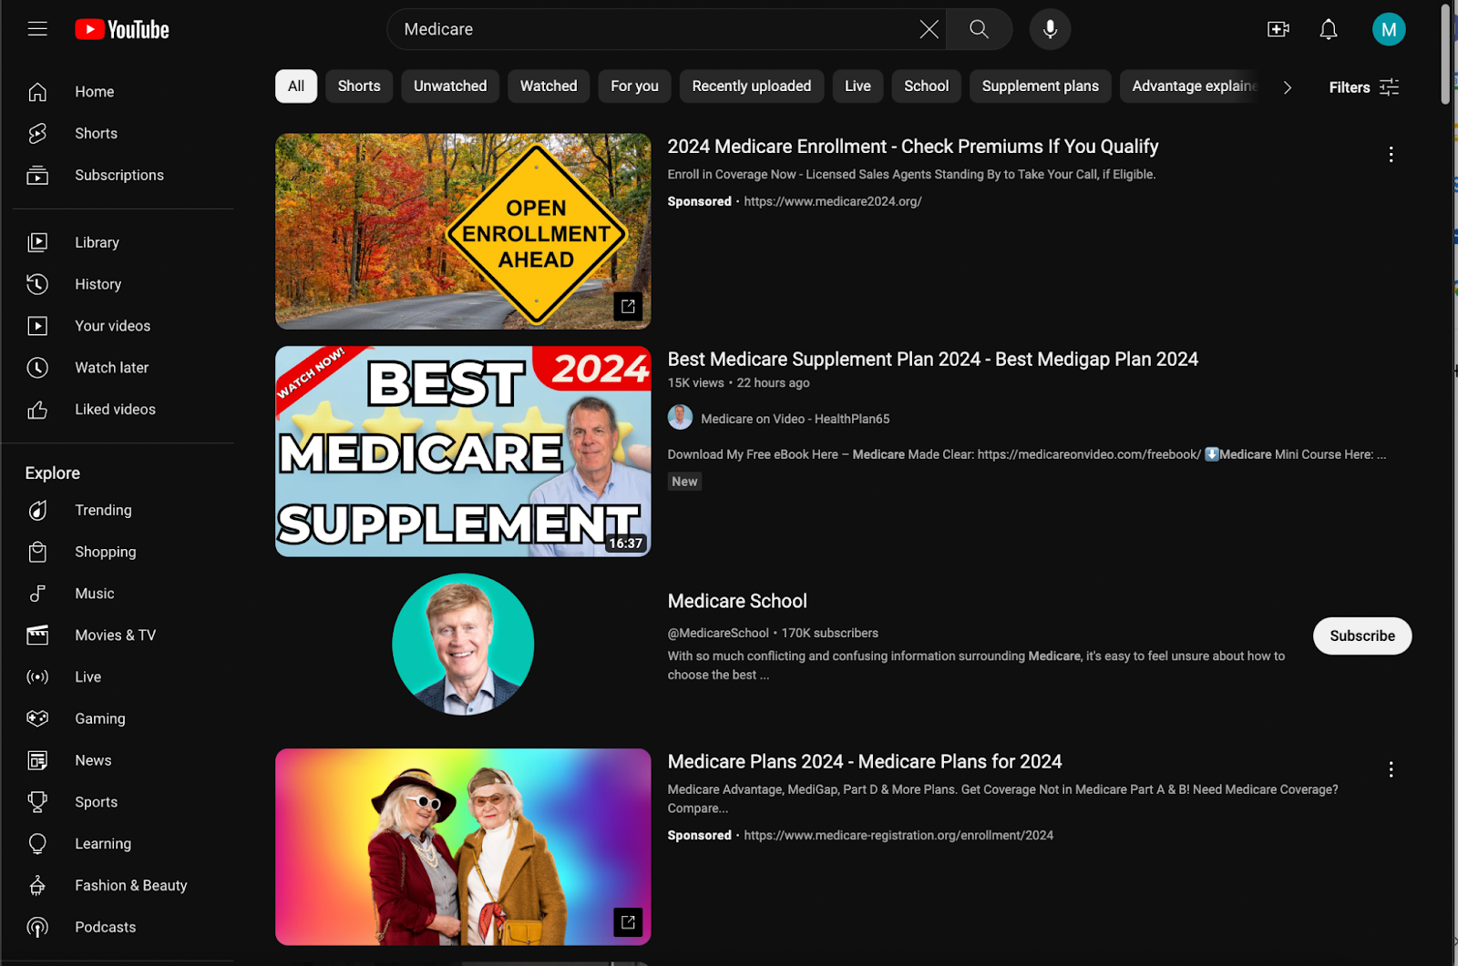Open the Medicare Plans 2024 ad thumbnail

tap(463, 847)
